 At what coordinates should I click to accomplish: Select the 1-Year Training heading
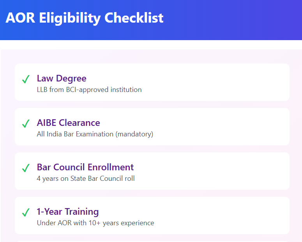pyautogui.click(x=67, y=212)
